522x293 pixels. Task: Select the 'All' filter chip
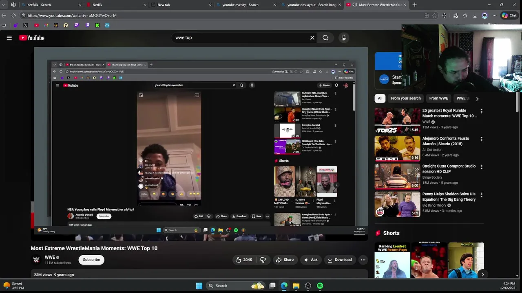coord(380,98)
